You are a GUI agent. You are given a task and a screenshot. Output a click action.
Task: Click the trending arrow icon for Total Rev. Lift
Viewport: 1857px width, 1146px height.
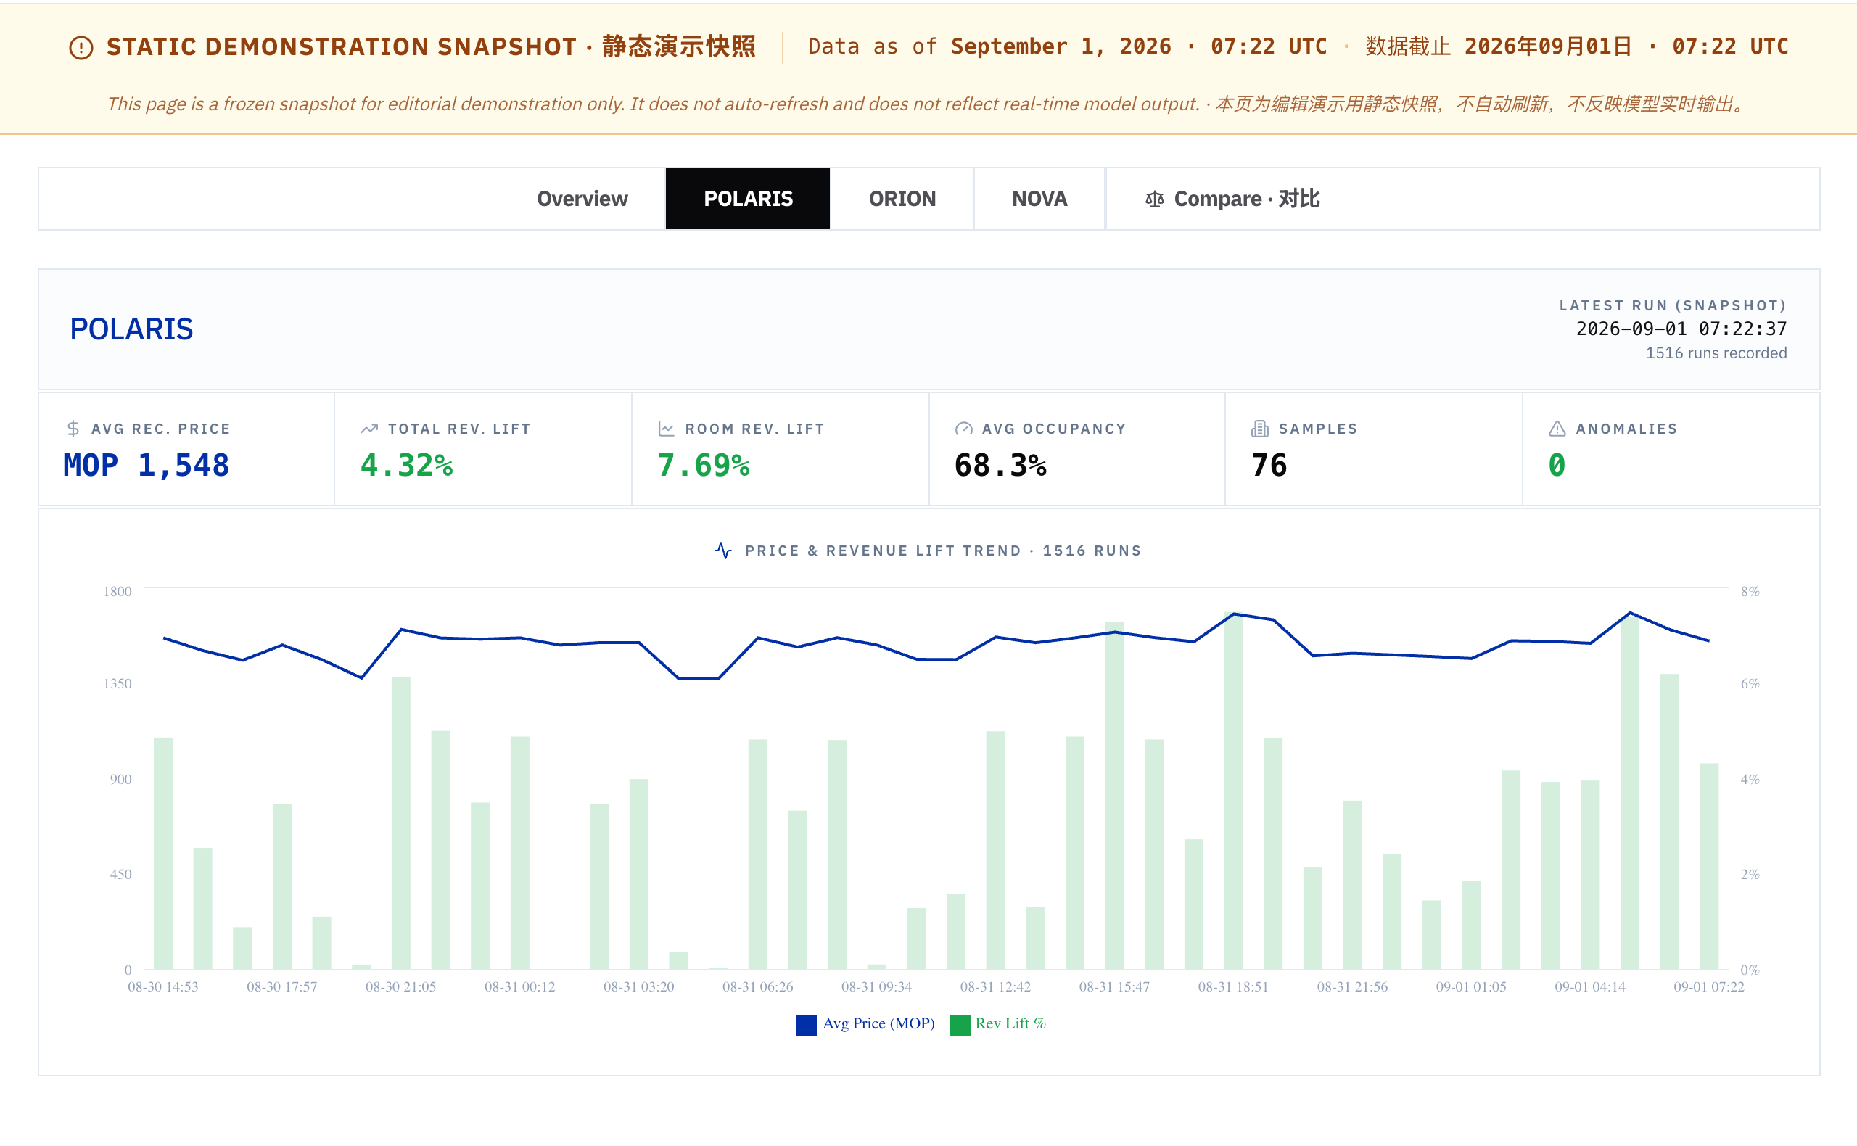(369, 429)
